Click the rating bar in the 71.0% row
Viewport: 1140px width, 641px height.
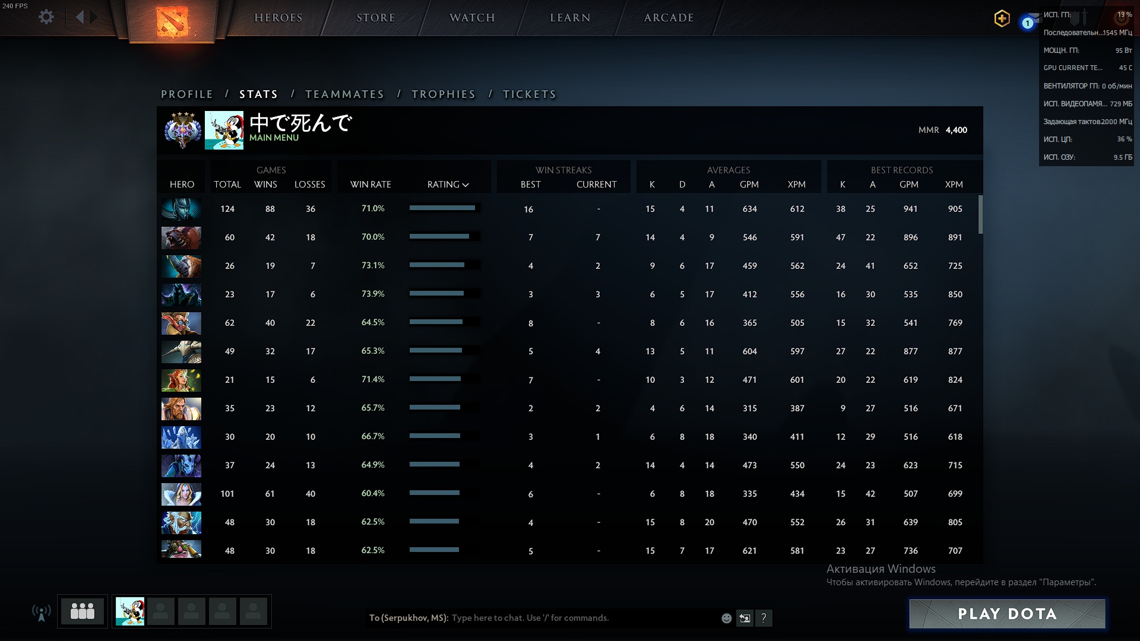coord(445,208)
